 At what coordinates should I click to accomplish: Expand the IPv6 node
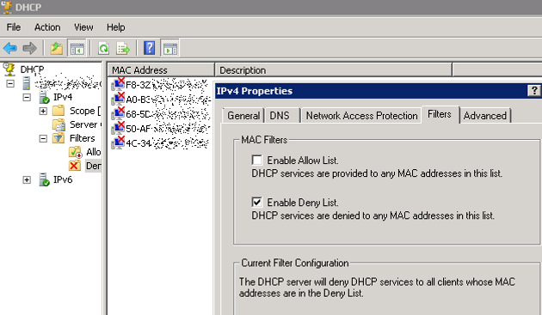[x=27, y=180]
